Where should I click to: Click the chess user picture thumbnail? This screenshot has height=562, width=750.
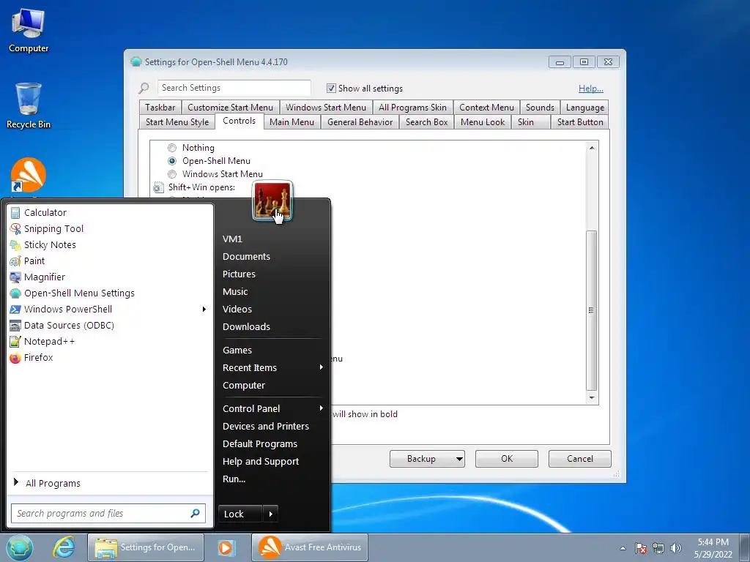click(272, 201)
